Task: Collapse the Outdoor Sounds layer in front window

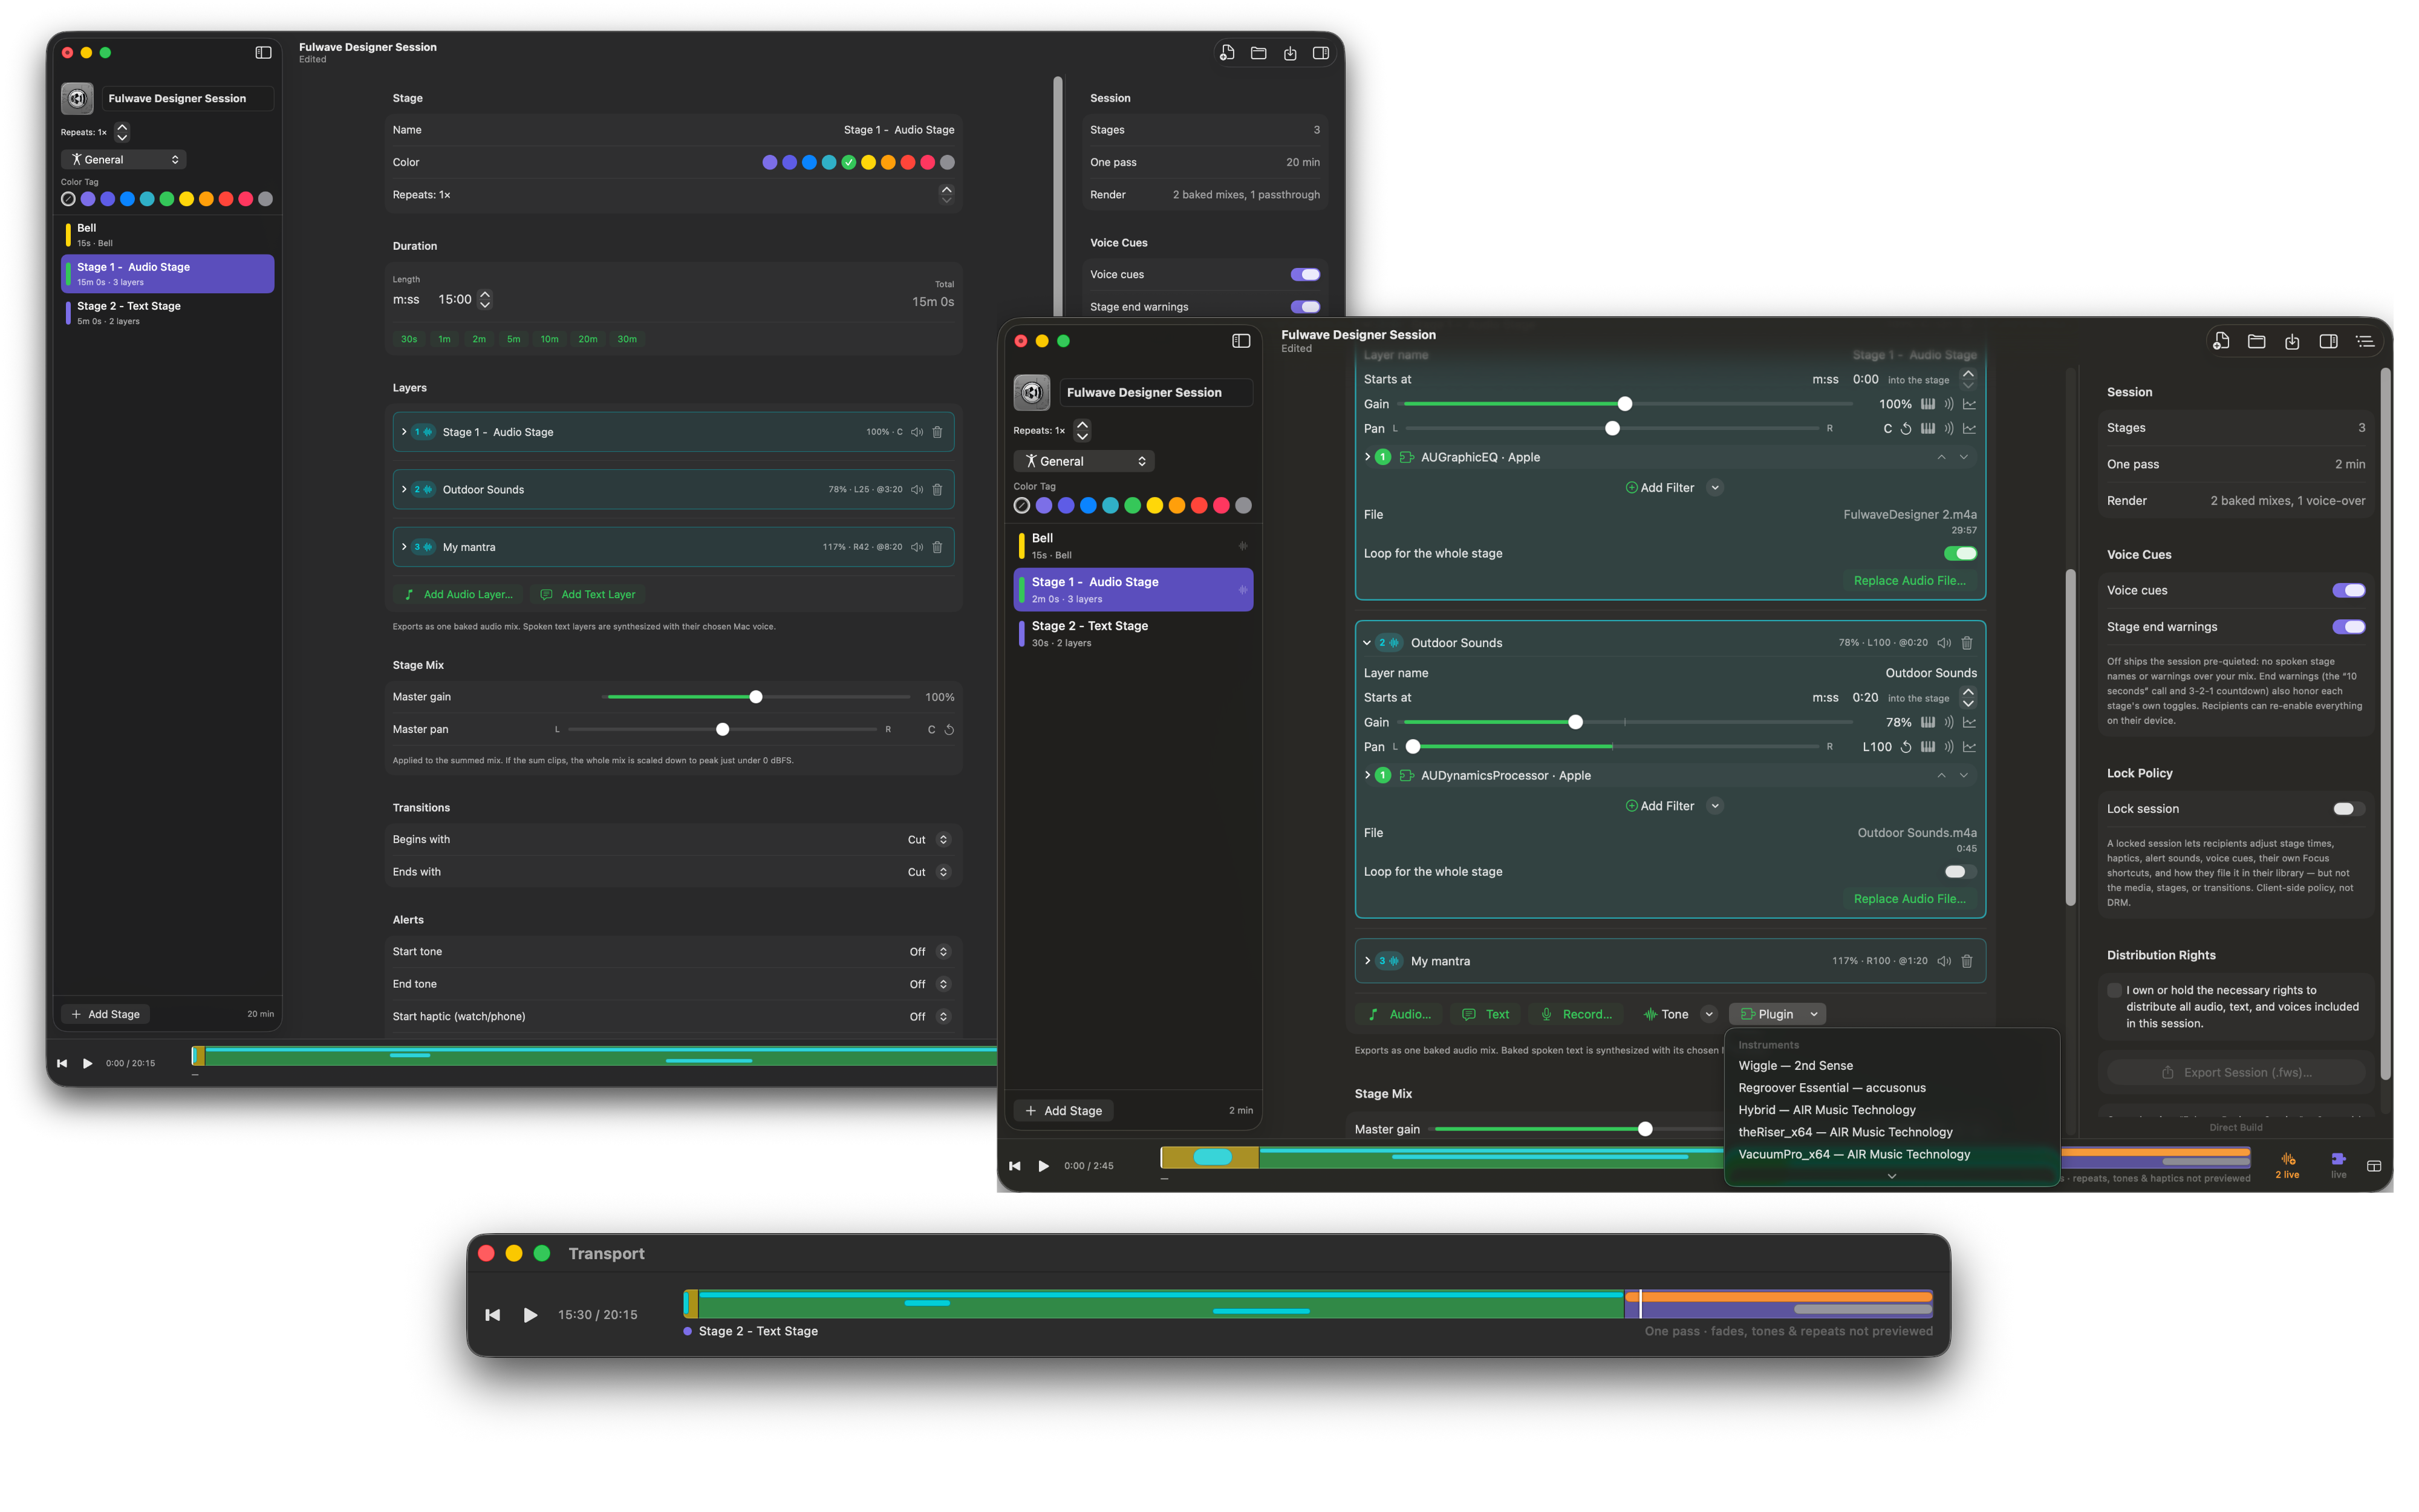Action: click(x=1367, y=643)
